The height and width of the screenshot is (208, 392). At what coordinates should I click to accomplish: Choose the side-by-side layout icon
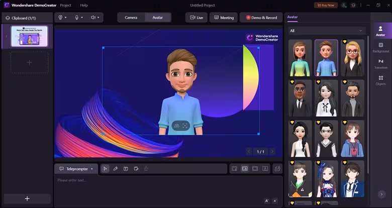(245, 169)
